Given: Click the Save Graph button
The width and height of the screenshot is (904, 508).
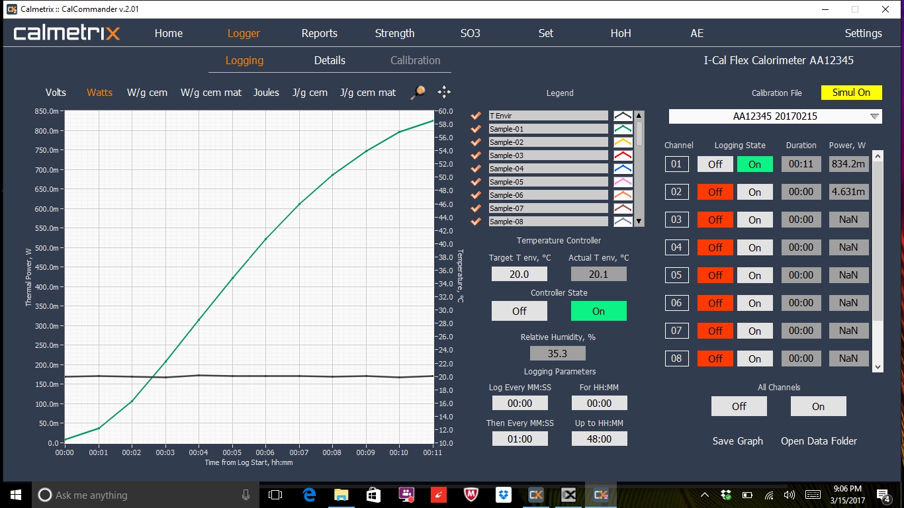Looking at the screenshot, I should [x=737, y=441].
